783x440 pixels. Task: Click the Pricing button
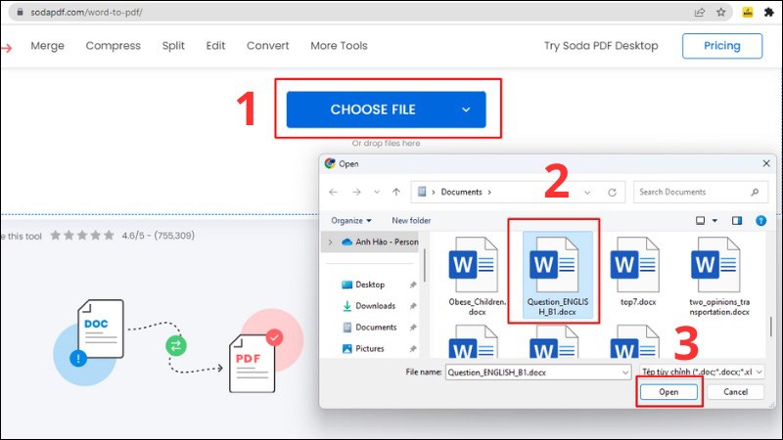point(723,46)
